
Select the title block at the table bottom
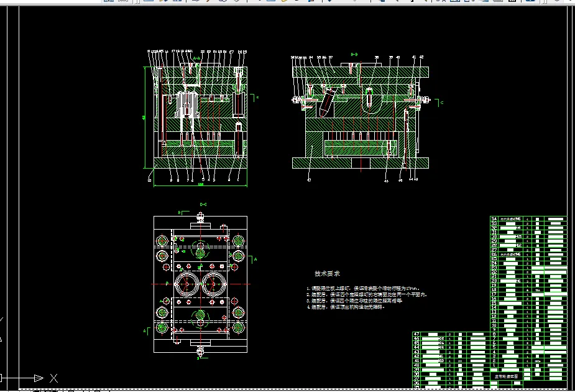click(506, 376)
